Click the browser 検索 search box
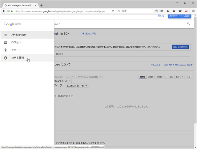The height and width of the screenshot is (149, 197). click(135, 11)
